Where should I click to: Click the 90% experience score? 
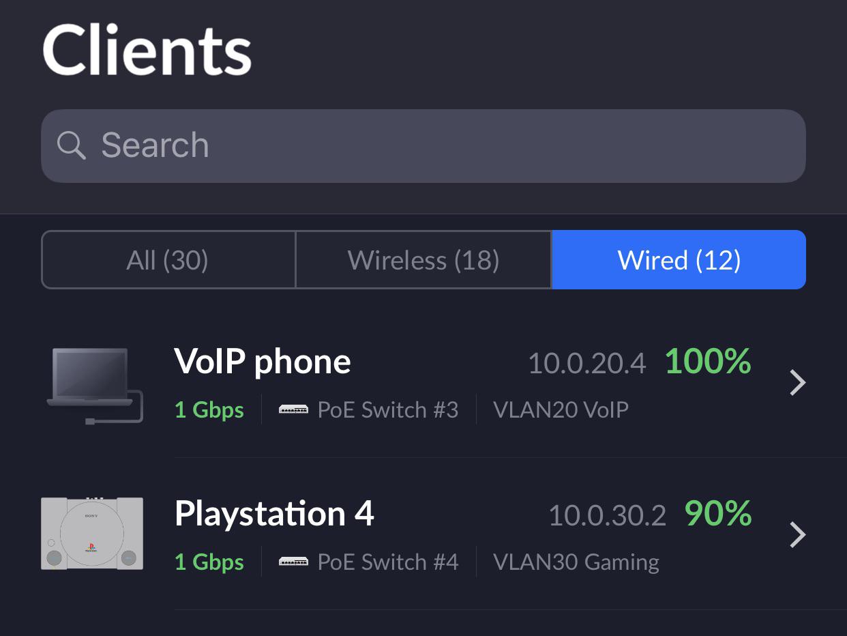coord(717,514)
